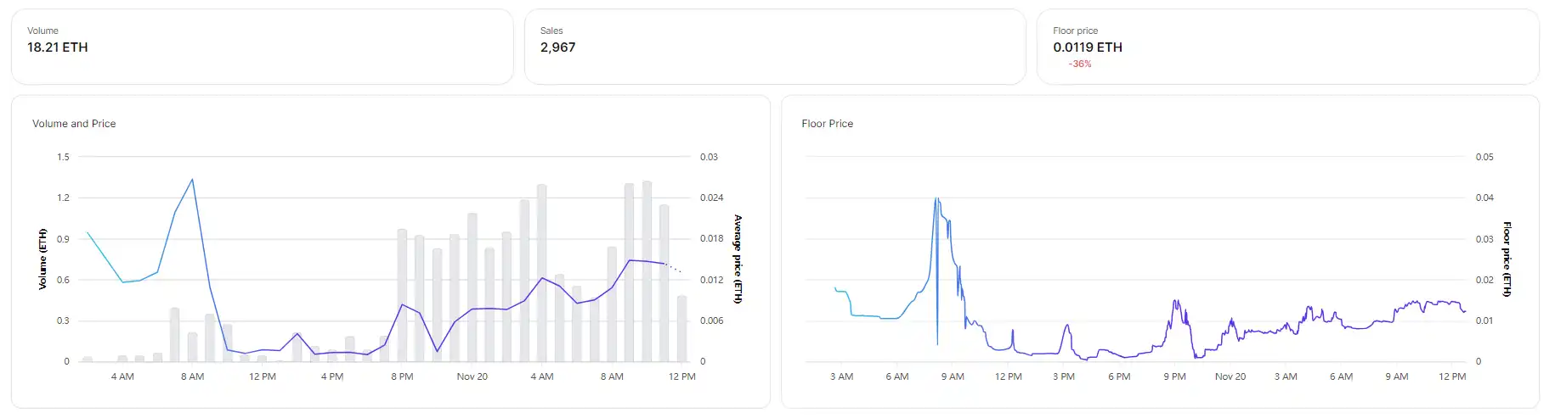Click the Sales 2,967 stat card
This screenshot has width=1555, height=418.
click(774, 47)
